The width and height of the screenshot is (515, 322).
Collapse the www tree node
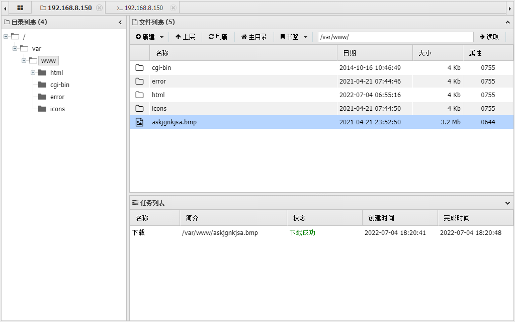tap(24, 61)
